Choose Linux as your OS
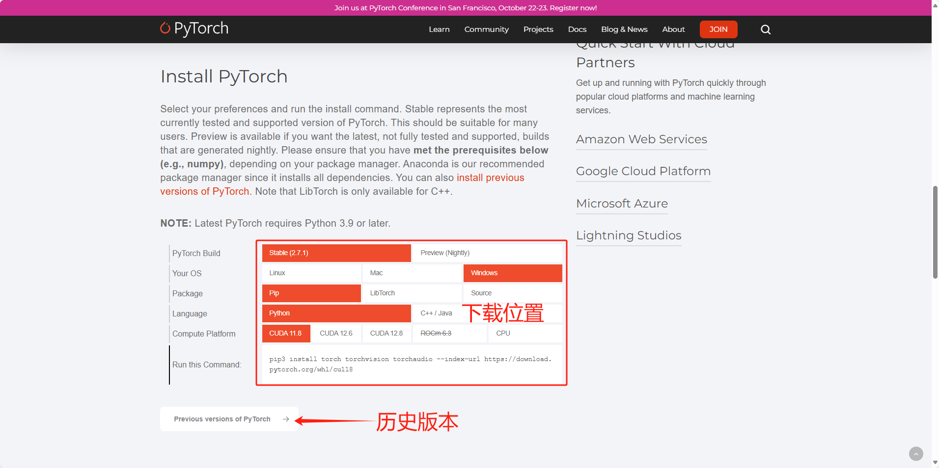 tap(311, 273)
